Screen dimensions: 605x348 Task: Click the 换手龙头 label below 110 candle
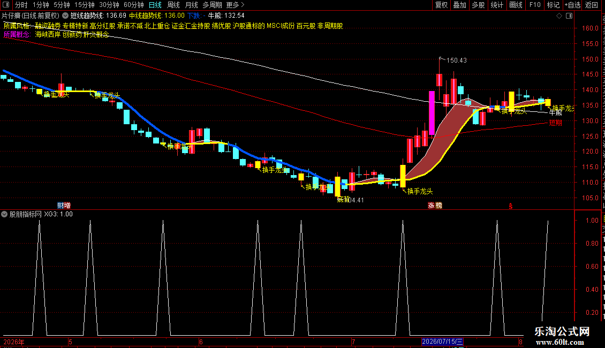pos(420,191)
